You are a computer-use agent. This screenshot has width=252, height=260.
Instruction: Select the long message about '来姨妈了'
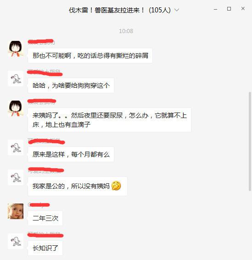coord(109,120)
